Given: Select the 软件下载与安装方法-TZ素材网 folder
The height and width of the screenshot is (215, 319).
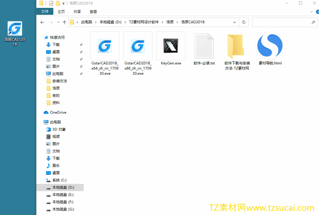Looking at the screenshot, I should tap(237, 52).
